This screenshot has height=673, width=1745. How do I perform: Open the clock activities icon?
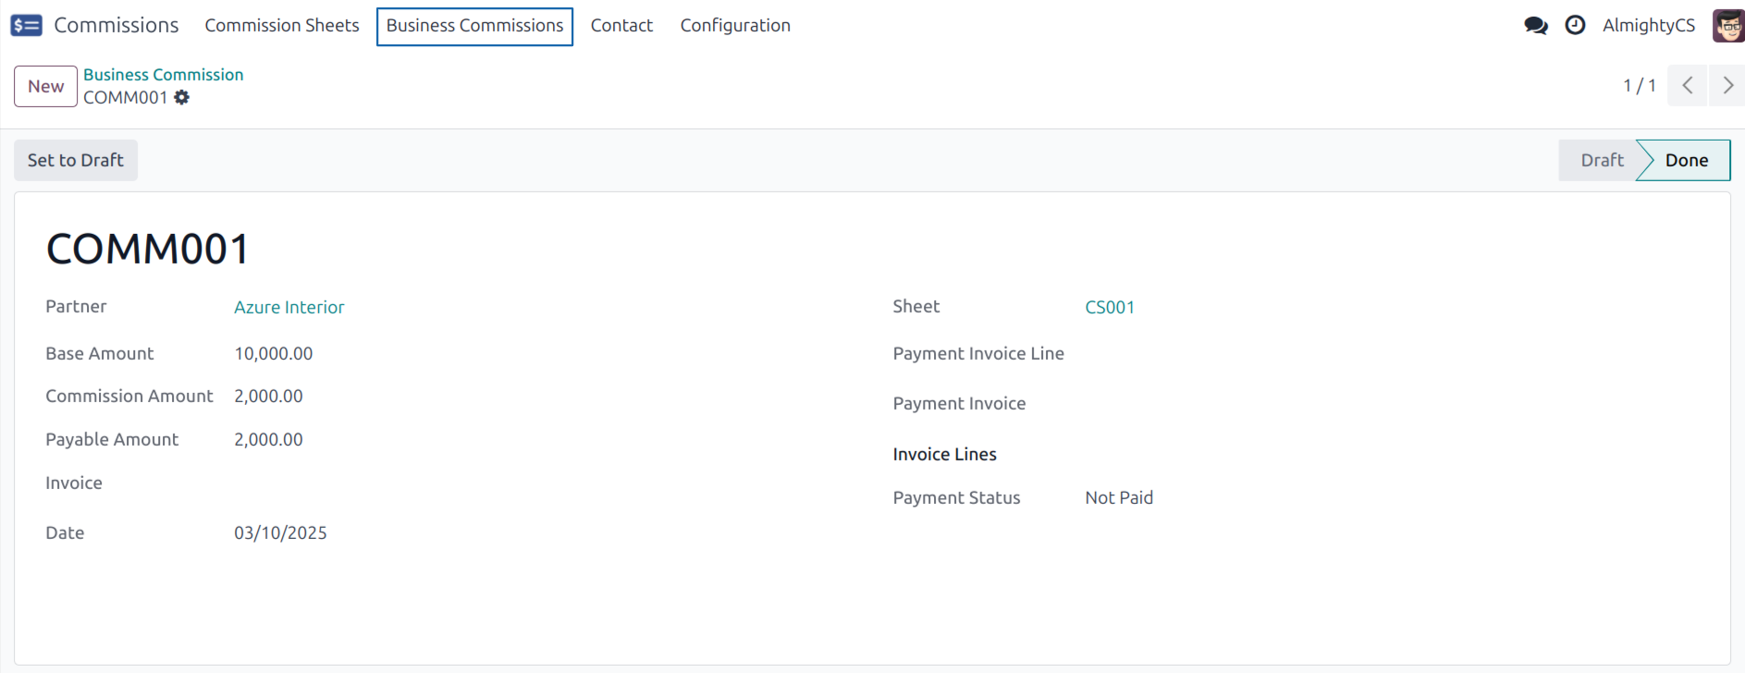(1575, 25)
